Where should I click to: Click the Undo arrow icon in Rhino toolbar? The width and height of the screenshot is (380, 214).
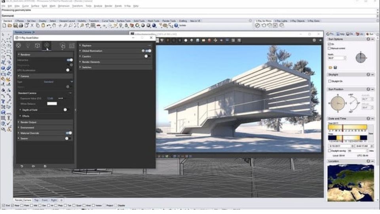49,25
